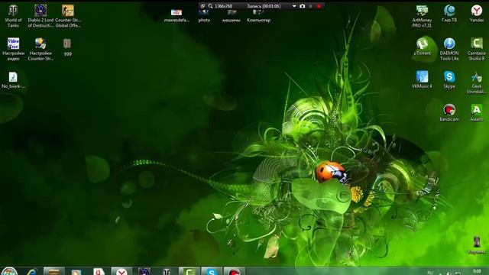Click the Запись [00:01:06] recording timer
489x275 pixels.
(264, 6)
